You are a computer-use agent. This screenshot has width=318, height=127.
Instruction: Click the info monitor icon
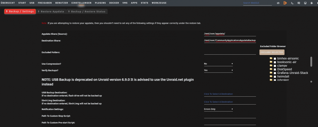tap(305, 3)
